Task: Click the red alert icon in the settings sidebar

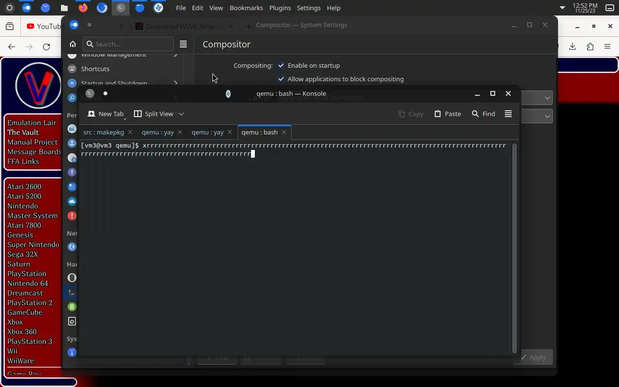Action: click(x=72, y=216)
